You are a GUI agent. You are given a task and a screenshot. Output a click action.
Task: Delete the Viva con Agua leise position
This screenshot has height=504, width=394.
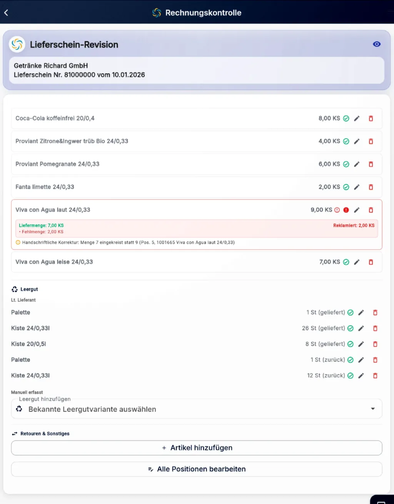371,262
